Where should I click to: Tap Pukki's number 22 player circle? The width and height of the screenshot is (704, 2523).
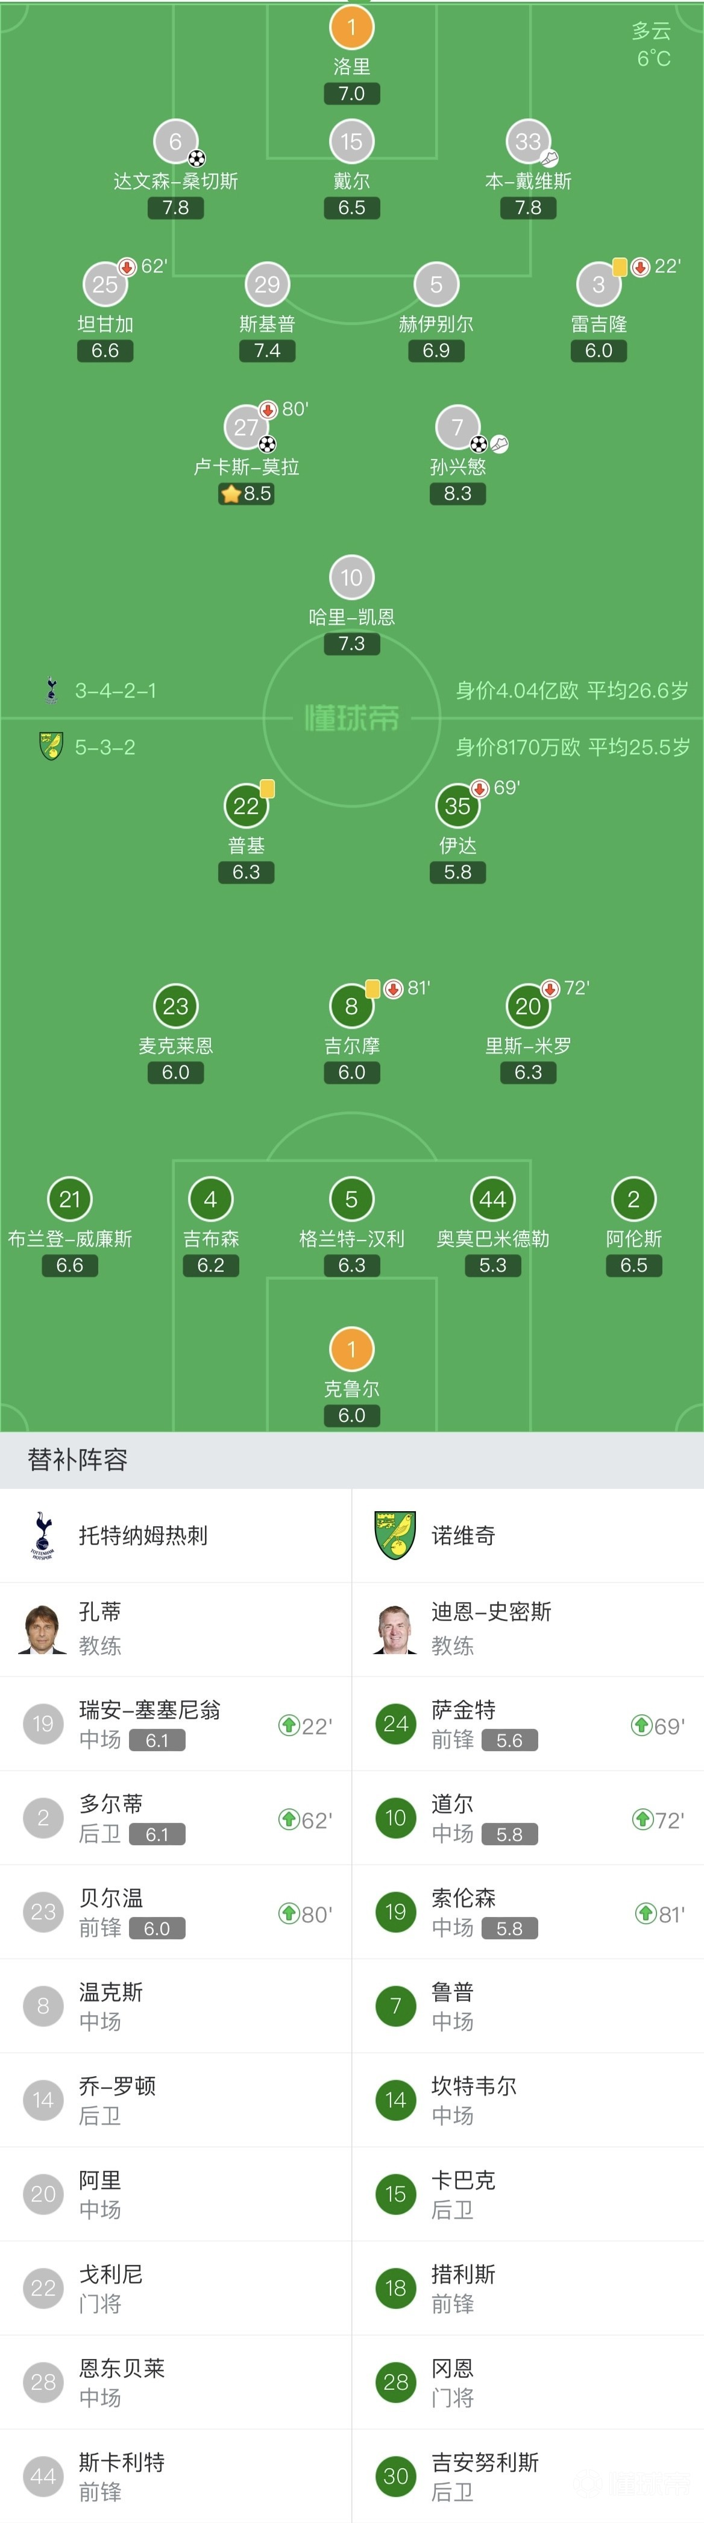pos(246,805)
